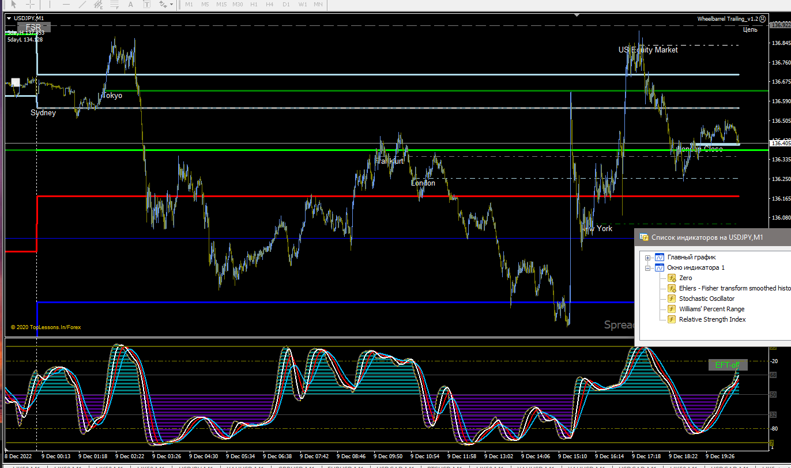
Task: Select Stochastic Oscillator in the list
Action: tap(707, 299)
